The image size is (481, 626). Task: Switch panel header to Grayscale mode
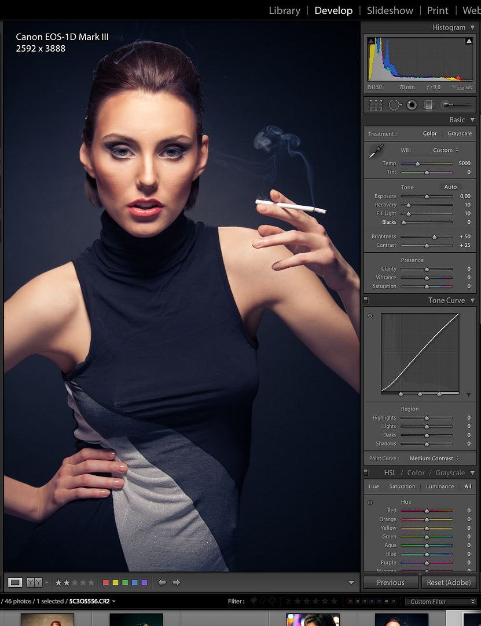pyautogui.click(x=450, y=473)
